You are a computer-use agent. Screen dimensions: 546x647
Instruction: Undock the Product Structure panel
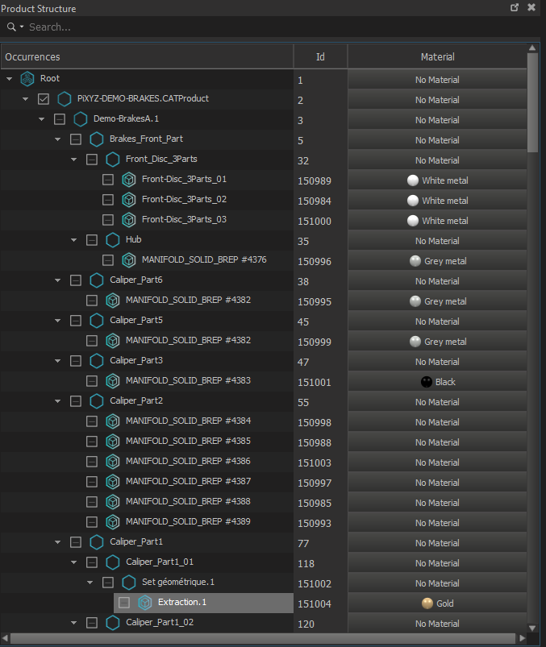[515, 7]
